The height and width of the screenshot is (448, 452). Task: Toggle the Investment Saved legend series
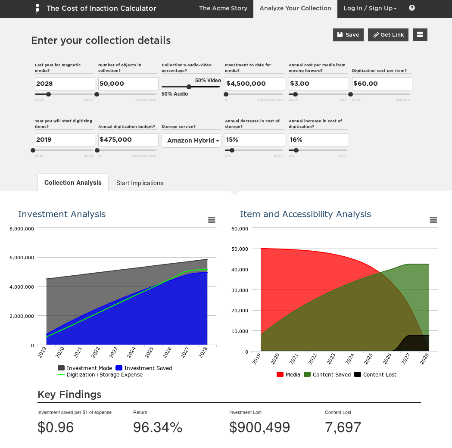click(143, 368)
